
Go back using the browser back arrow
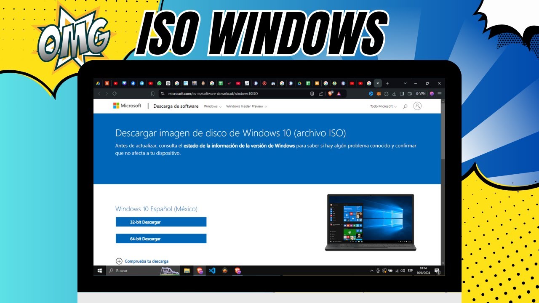tap(99, 93)
